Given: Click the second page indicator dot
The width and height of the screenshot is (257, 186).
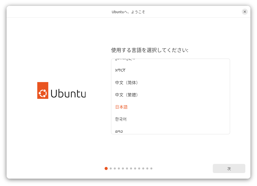Looking at the screenshot, I should tap(111, 168).
